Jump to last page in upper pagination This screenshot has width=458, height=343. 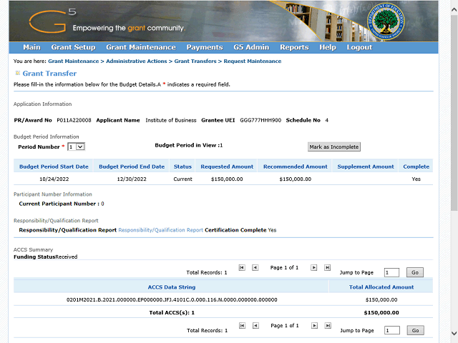coord(328,267)
